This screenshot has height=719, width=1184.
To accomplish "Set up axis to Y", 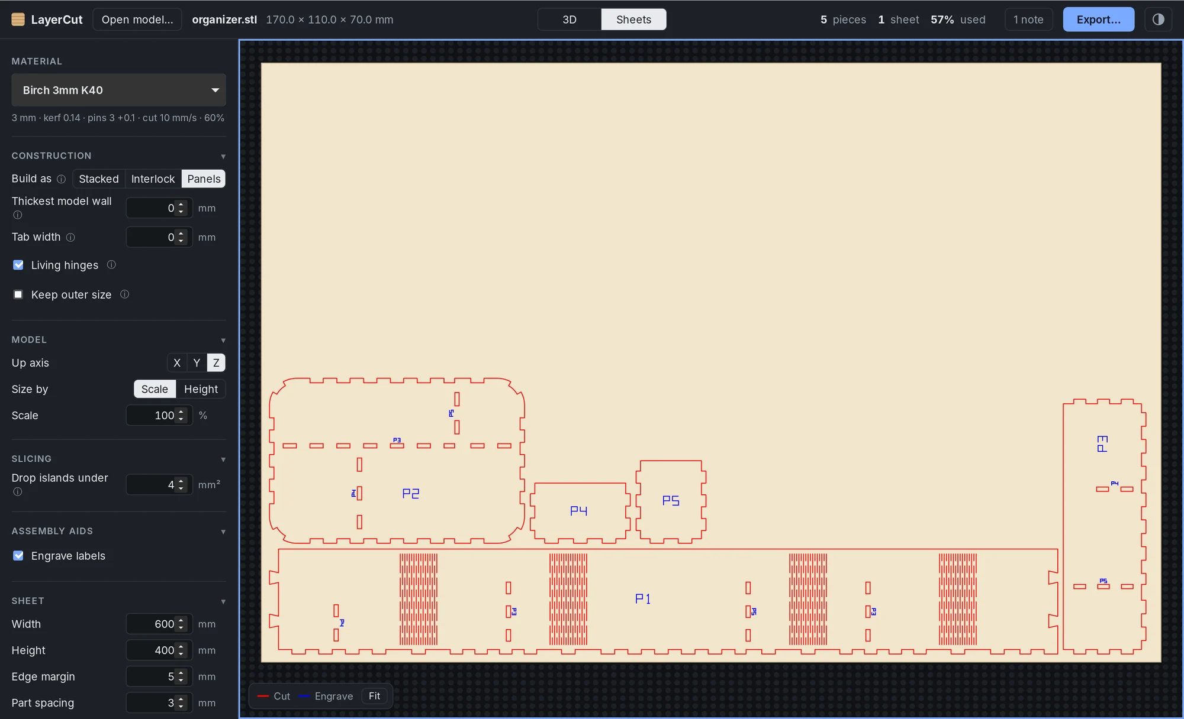I will point(197,363).
